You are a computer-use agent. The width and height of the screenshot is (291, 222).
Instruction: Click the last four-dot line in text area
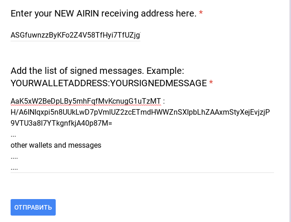[x=14, y=167]
